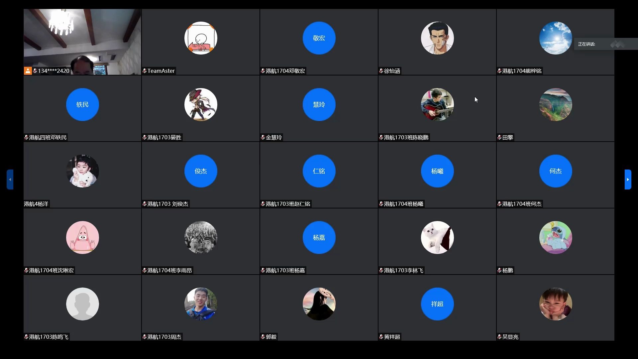Click the mute icon for 黄祥超
This screenshot has width=638, height=359.
pos(382,336)
